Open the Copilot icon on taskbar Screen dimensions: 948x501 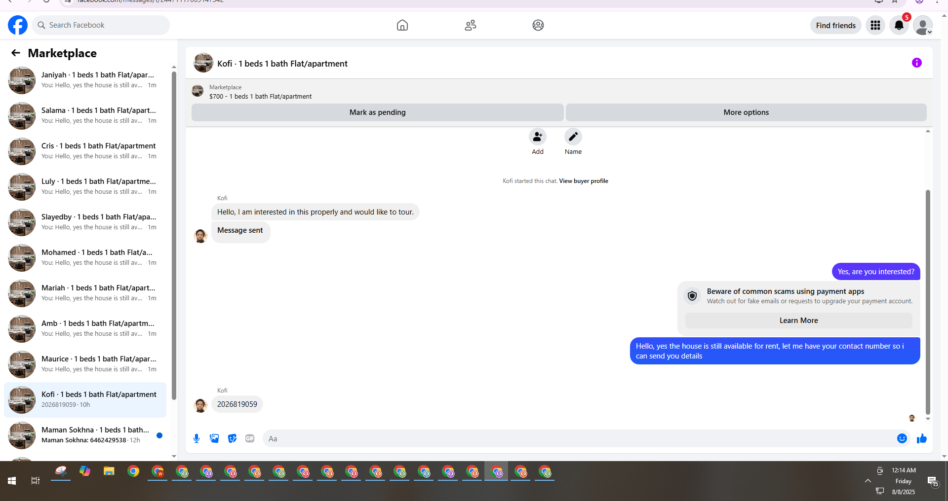[x=85, y=471]
